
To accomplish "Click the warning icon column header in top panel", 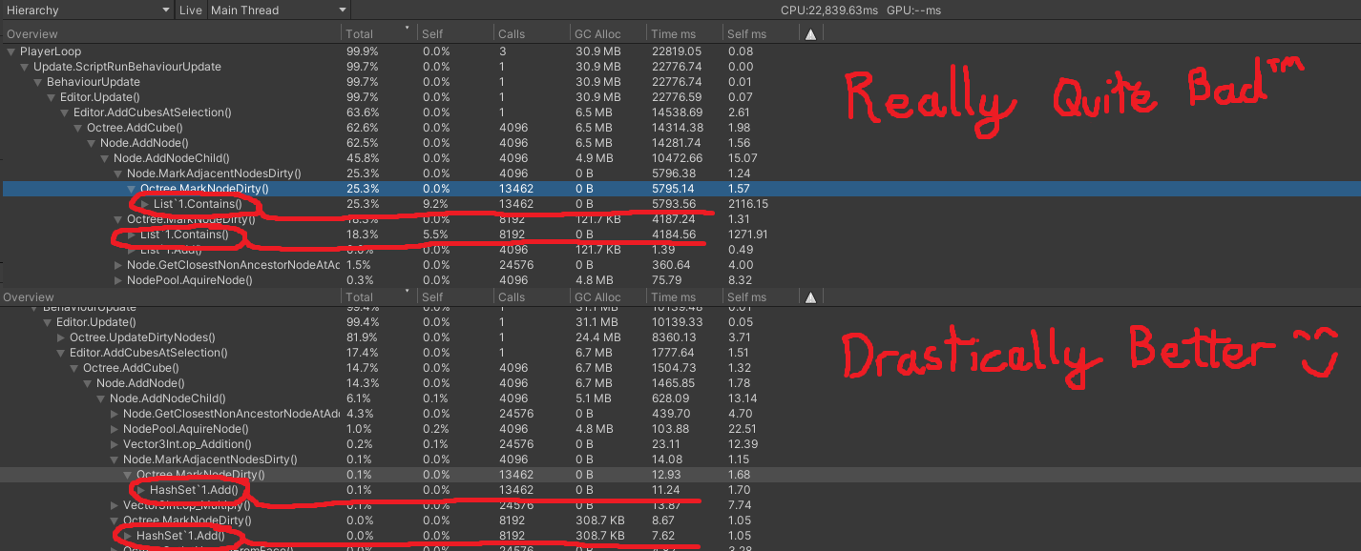I will click(810, 33).
